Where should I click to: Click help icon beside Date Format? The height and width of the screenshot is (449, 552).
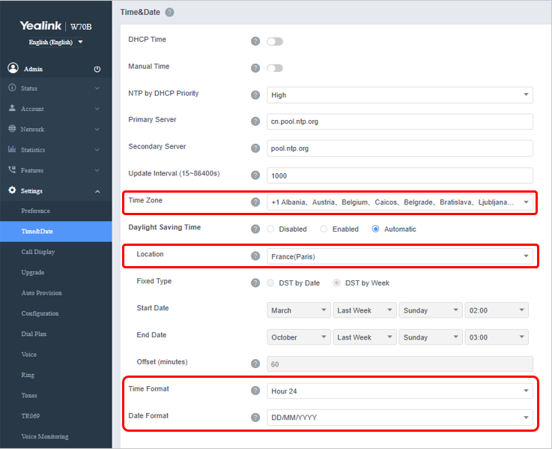click(x=255, y=418)
